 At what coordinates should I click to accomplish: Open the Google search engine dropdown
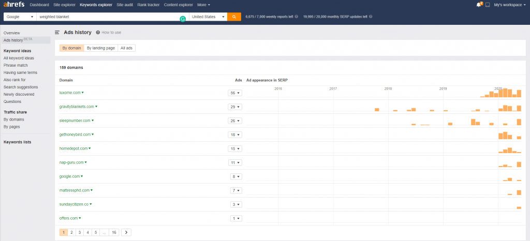pyautogui.click(x=20, y=17)
